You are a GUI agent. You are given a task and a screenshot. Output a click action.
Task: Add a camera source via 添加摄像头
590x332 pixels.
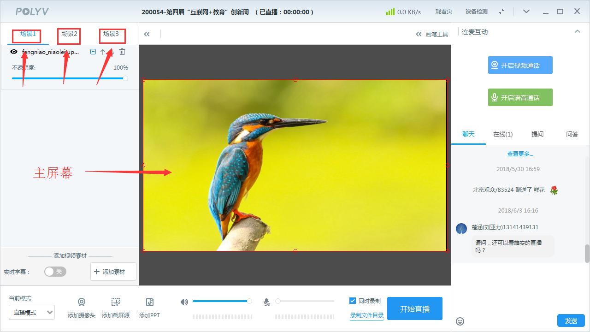82,308
